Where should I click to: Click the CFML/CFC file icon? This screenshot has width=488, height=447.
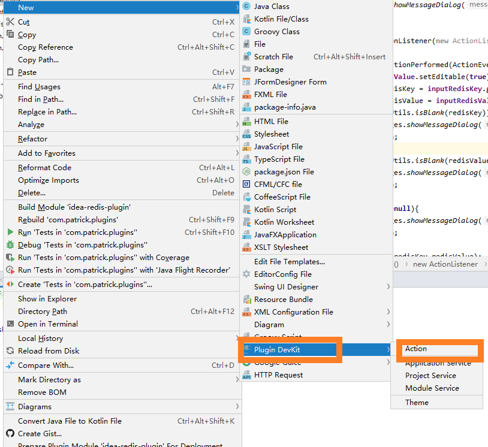[x=246, y=184]
